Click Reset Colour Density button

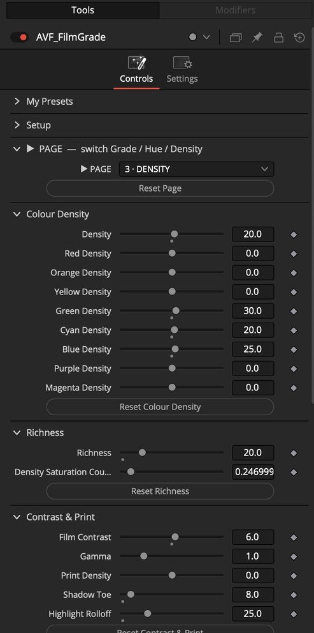point(161,406)
